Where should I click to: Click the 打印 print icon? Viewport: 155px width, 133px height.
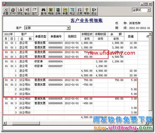click(13, 11)
